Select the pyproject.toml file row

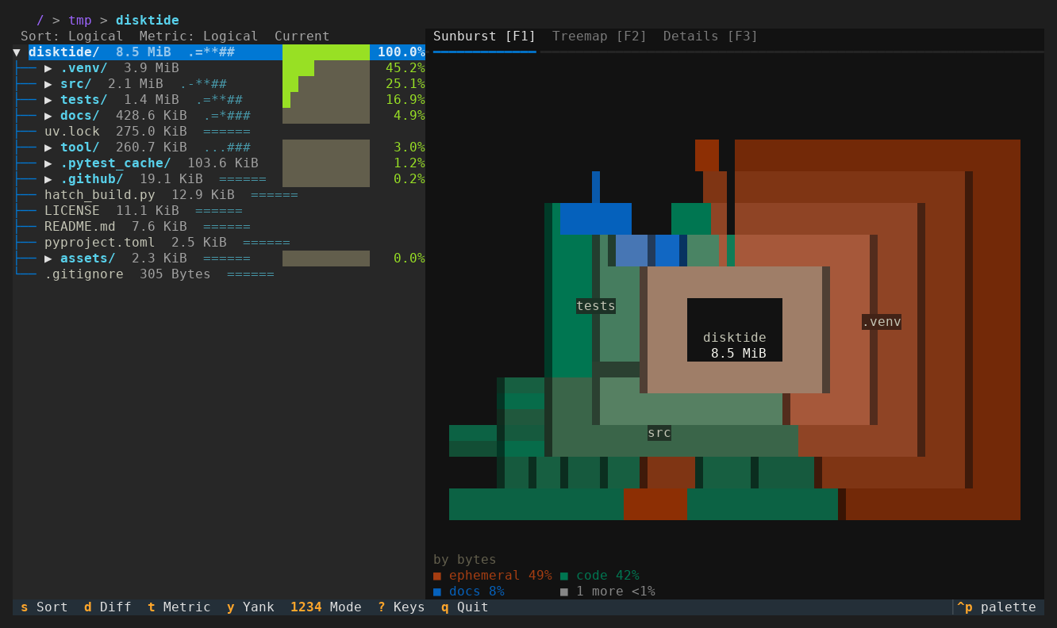pos(219,243)
